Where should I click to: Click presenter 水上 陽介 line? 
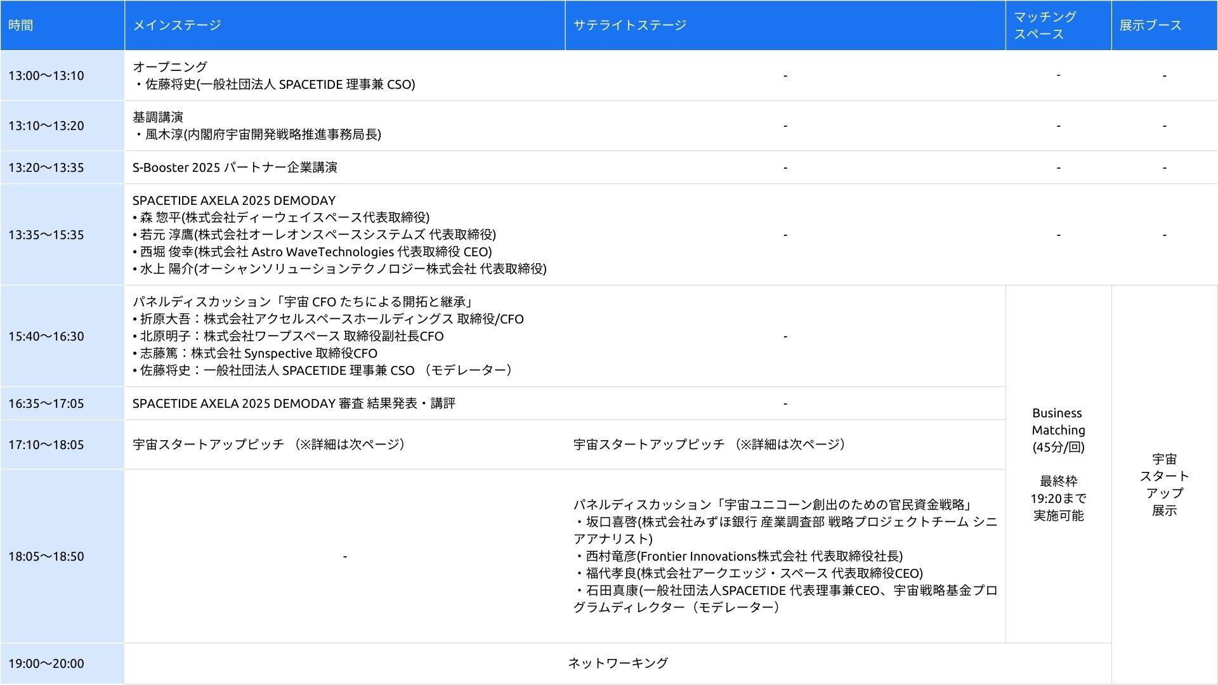(339, 269)
